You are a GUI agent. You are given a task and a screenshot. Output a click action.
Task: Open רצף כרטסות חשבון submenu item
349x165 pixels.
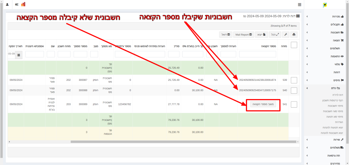click(333, 100)
